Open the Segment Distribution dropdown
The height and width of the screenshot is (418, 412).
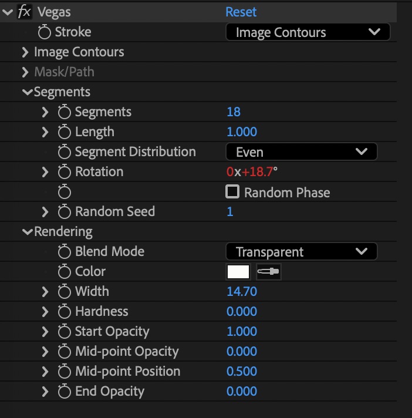click(301, 152)
